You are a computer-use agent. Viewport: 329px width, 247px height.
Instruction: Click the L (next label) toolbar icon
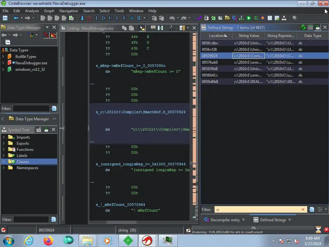tap(117, 18)
